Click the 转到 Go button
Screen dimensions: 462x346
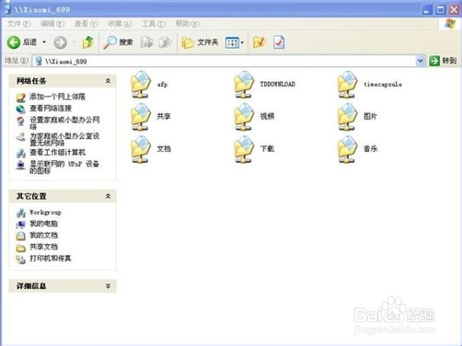click(443, 61)
